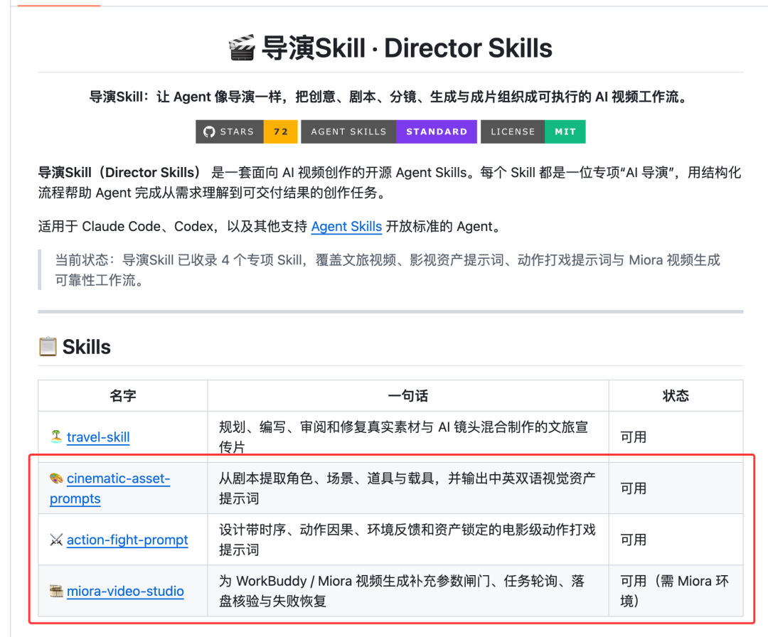The width and height of the screenshot is (768, 637).
Task: Click the 名字 column header
Action: pos(123,395)
